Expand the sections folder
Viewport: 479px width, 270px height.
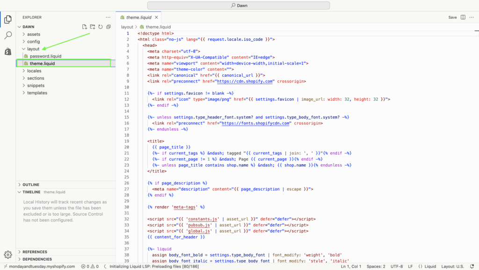pos(24,78)
